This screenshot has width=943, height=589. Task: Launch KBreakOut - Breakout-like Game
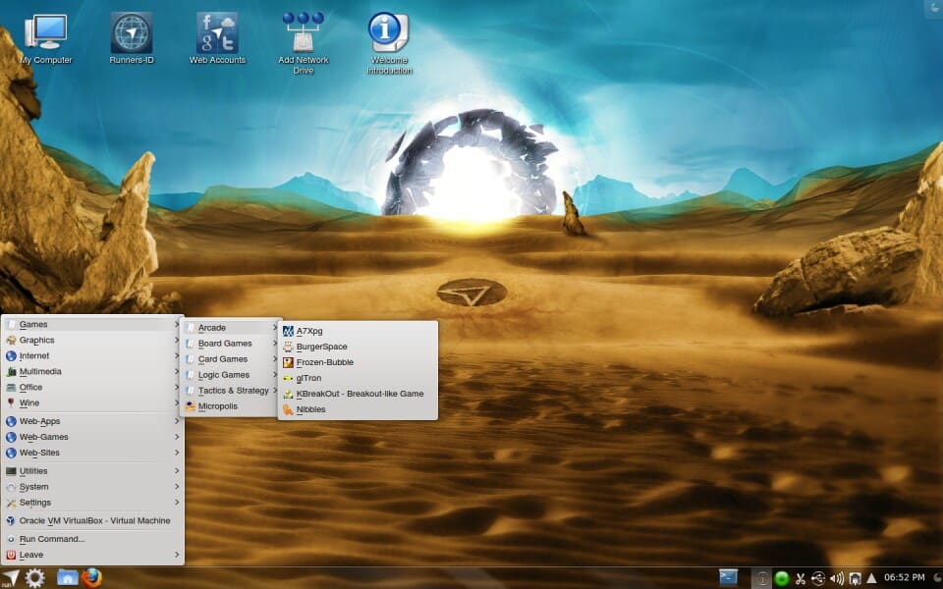click(x=358, y=393)
